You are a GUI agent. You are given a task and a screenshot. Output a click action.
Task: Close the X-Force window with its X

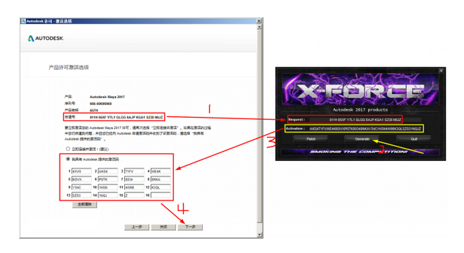pos(441,70)
